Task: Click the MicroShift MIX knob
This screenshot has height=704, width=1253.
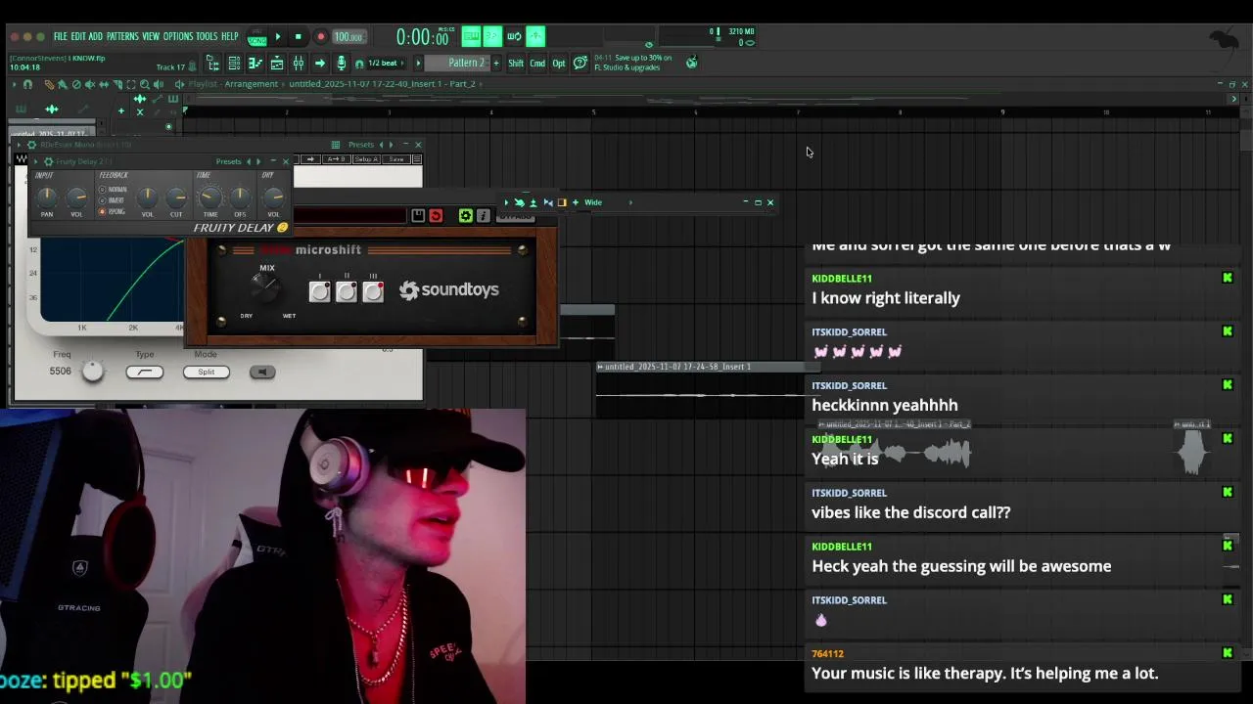Action: pyautogui.click(x=264, y=287)
